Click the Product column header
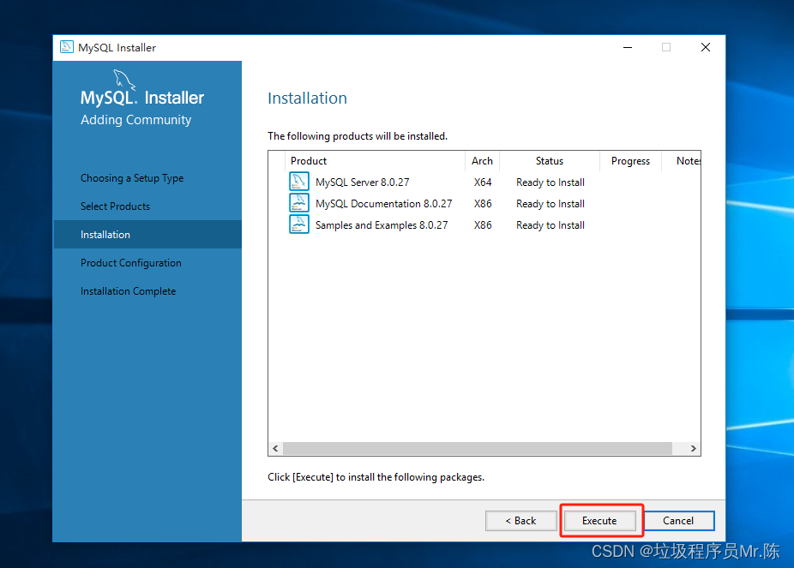This screenshot has width=794, height=568. [375, 161]
